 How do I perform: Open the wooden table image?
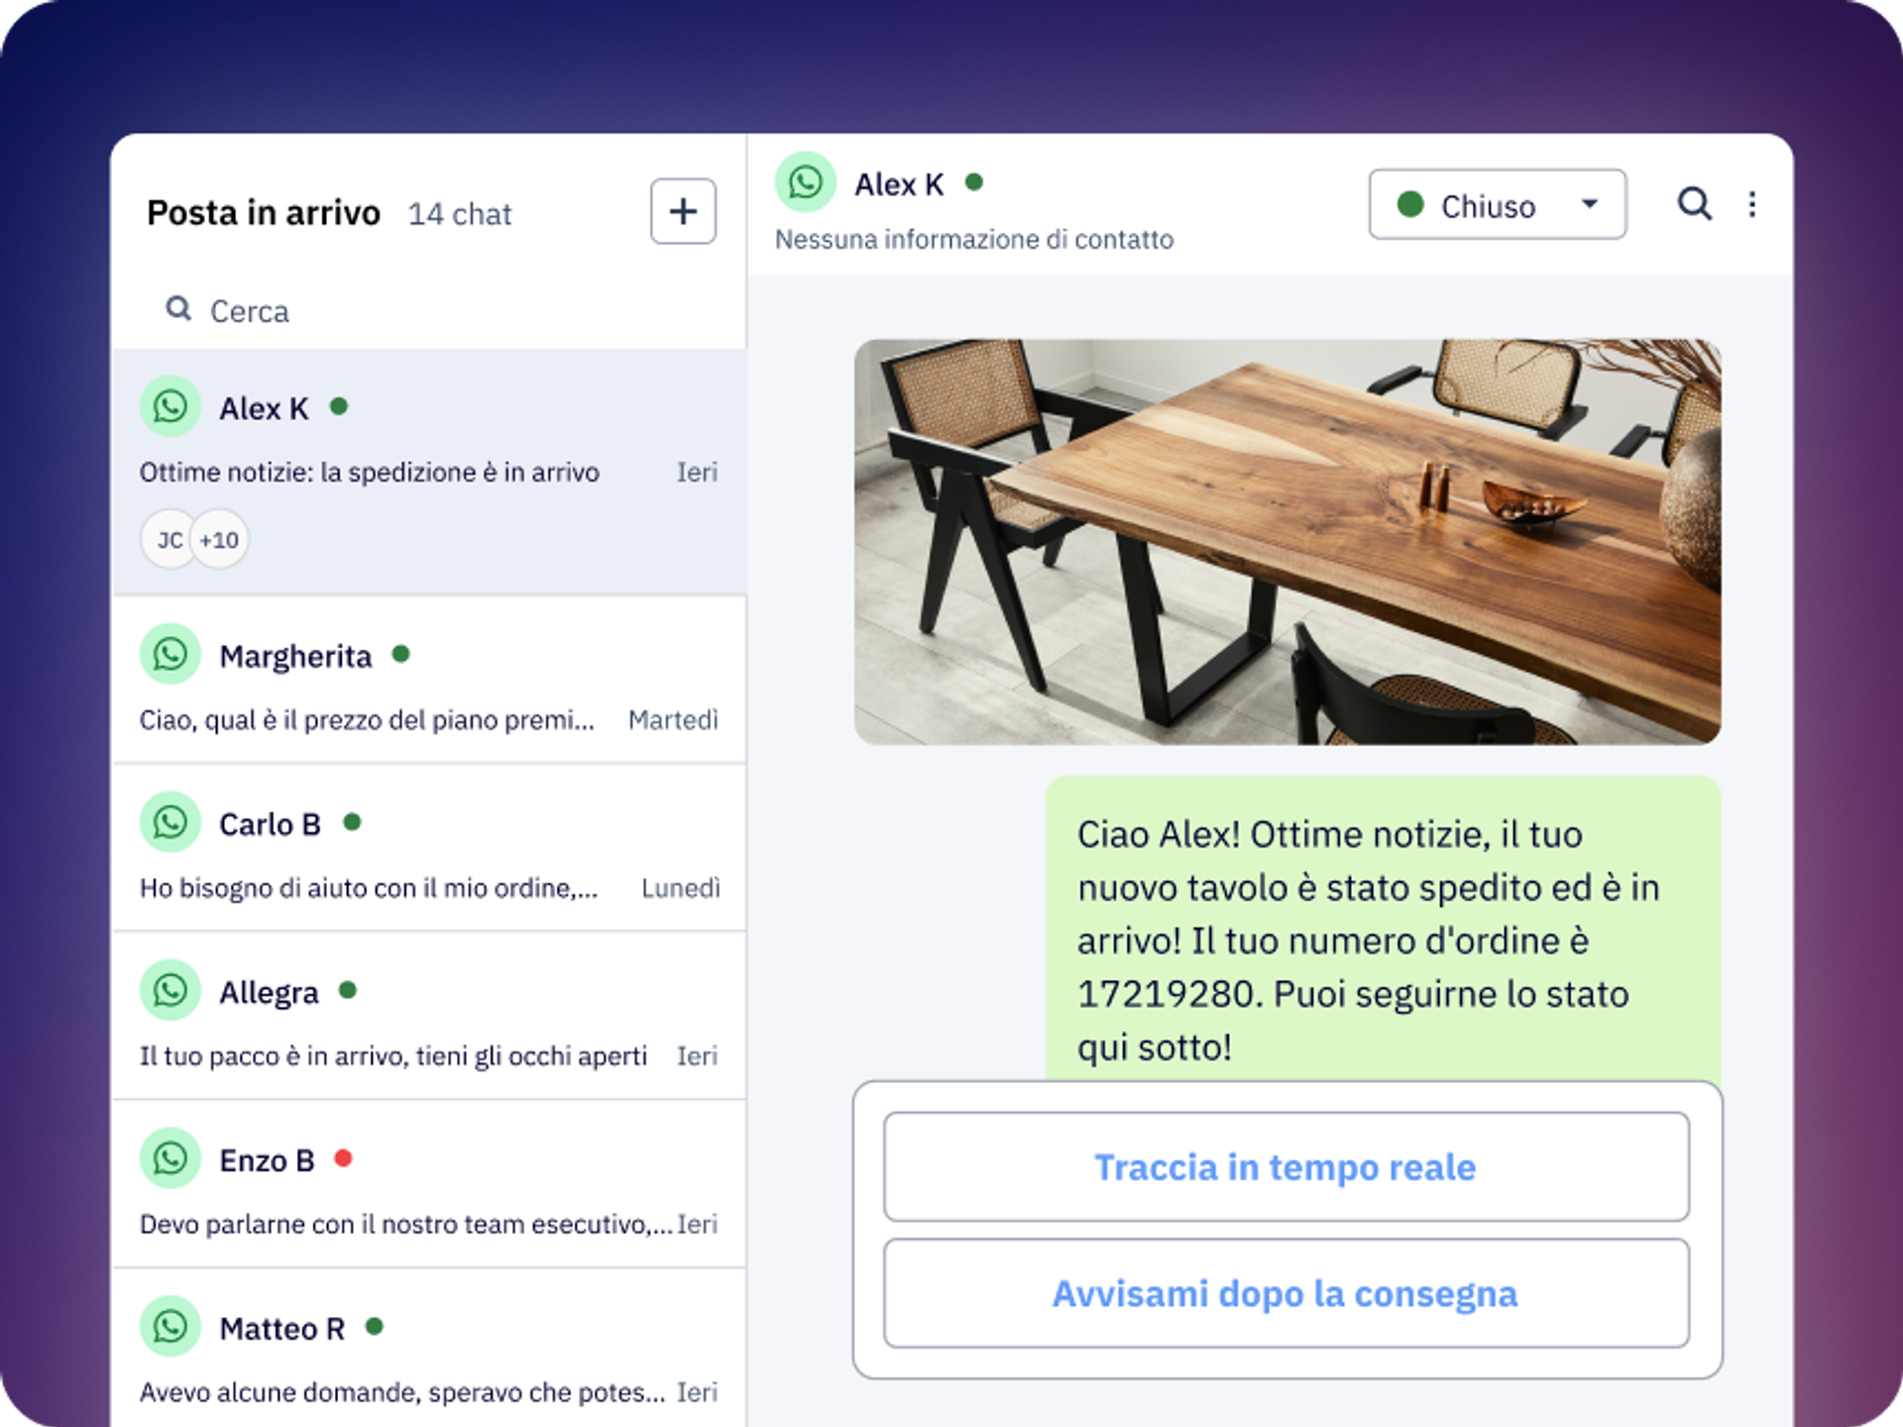(x=1287, y=542)
